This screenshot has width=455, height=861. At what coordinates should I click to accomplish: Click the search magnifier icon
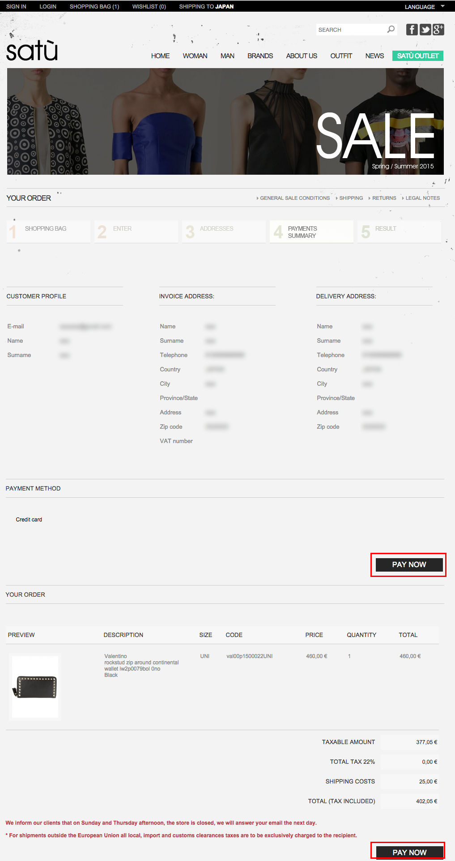tap(391, 30)
